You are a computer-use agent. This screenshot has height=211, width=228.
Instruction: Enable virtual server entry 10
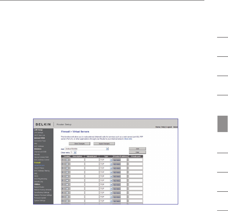tap(67, 197)
